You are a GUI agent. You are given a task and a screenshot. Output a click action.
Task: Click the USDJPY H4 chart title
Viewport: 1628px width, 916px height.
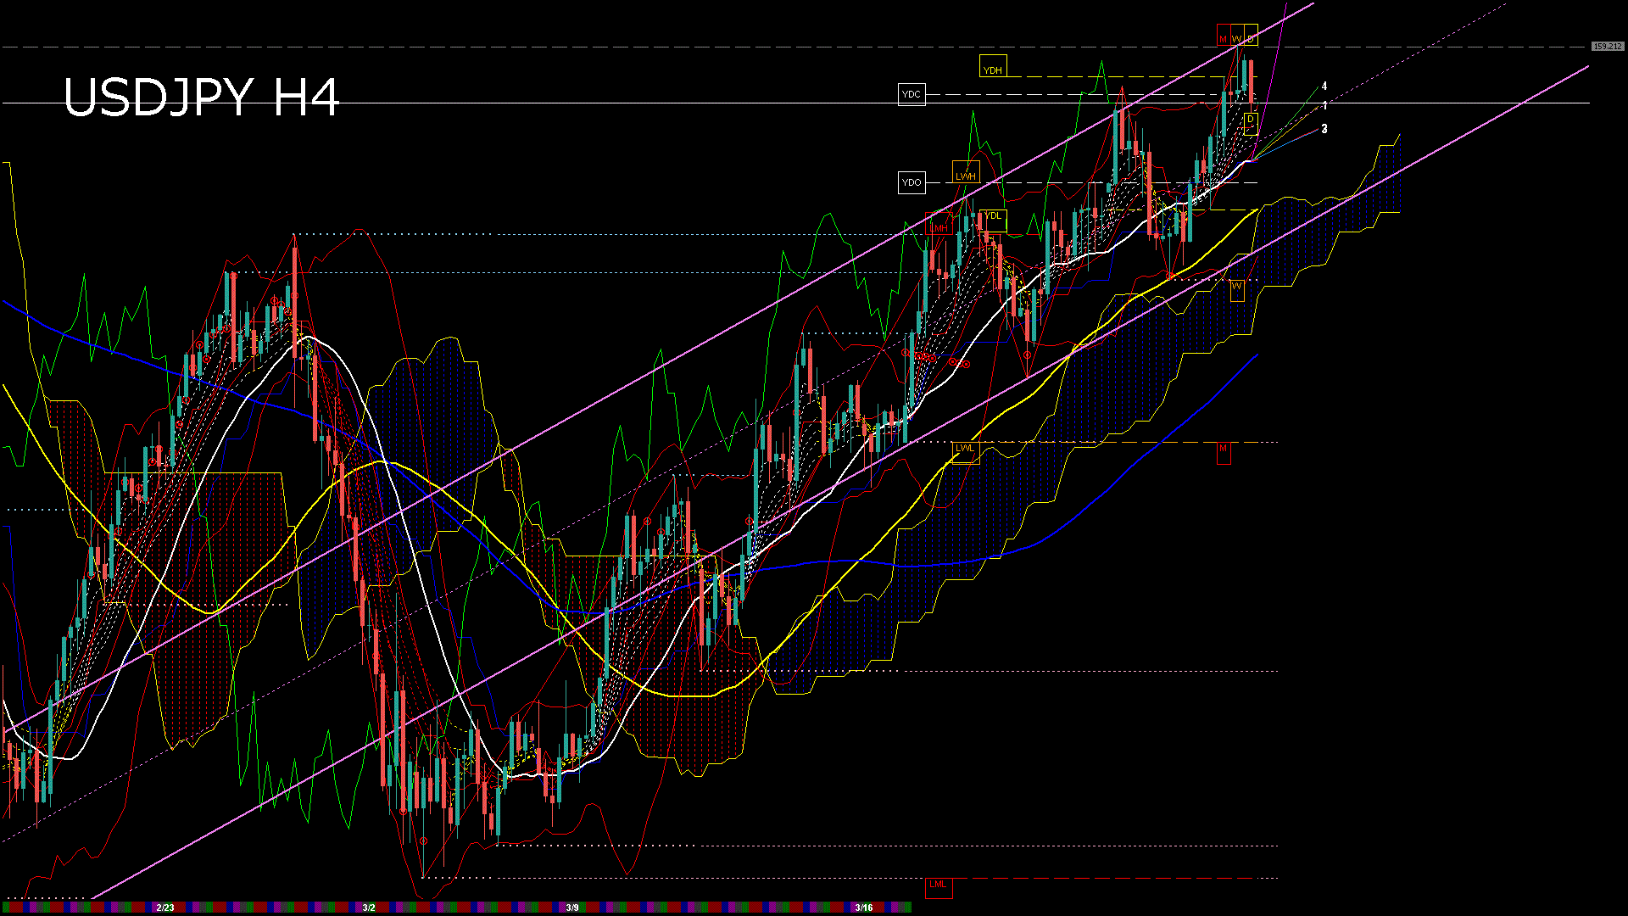(201, 98)
